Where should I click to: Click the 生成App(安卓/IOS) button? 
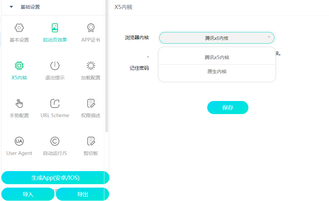(55, 178)
